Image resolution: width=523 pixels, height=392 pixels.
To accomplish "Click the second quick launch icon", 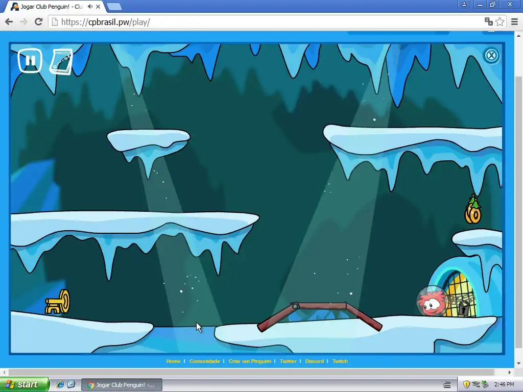I will point(71,384).
